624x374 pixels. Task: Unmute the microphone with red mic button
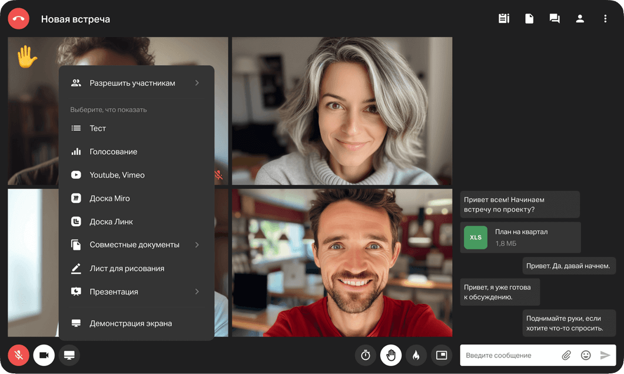coord(19,355)
